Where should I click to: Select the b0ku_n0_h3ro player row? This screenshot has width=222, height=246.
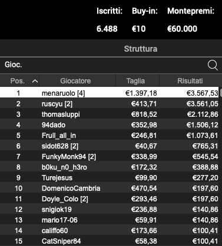[110, 167]
